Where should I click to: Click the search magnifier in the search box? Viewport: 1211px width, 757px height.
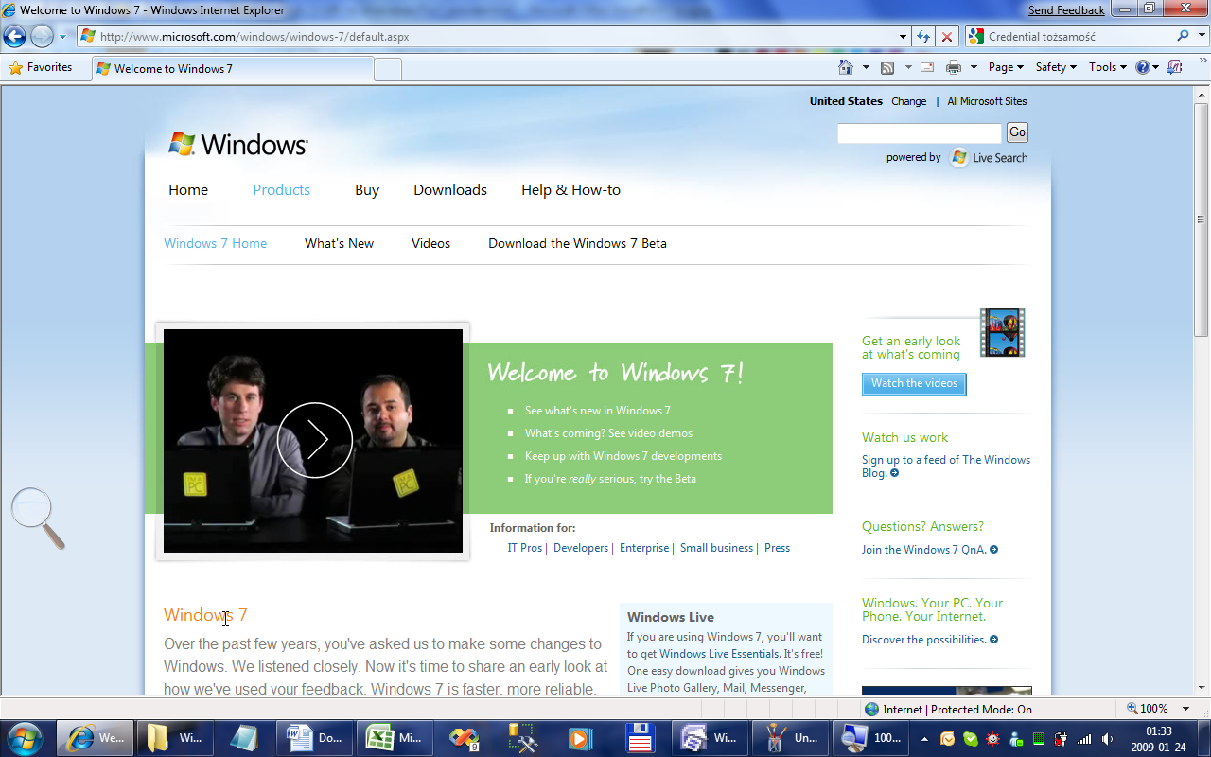(1184, 36)
